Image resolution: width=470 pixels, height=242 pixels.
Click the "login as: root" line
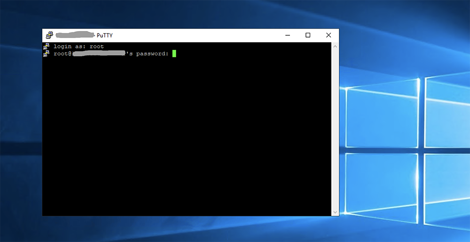tap(79, 47)
